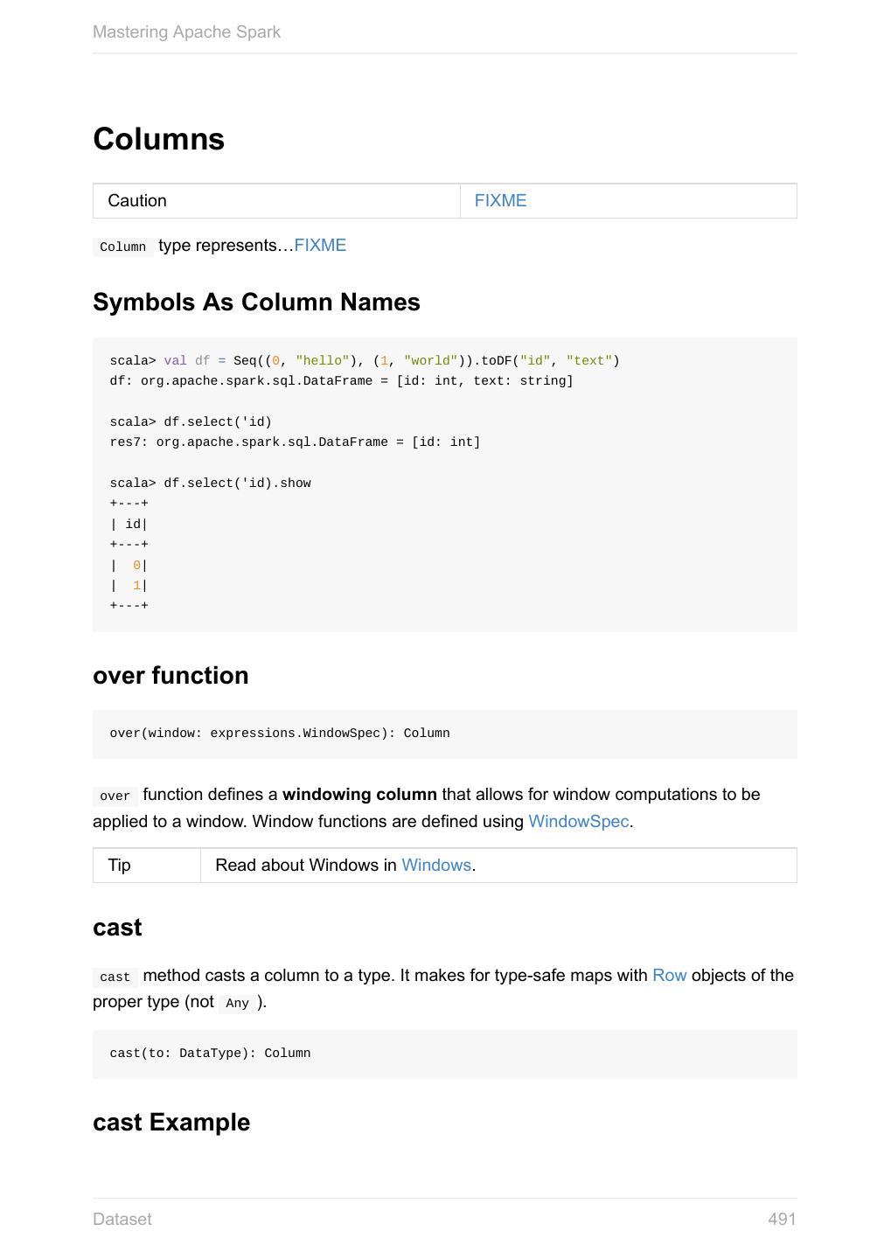The width and height of the screenshot is (891, 1259).
Task: Click the inline "Any" code tag
Action: click(x=237, y=1004)
